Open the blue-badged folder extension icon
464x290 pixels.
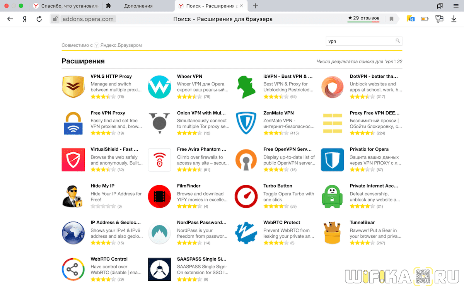pos(410,19)
